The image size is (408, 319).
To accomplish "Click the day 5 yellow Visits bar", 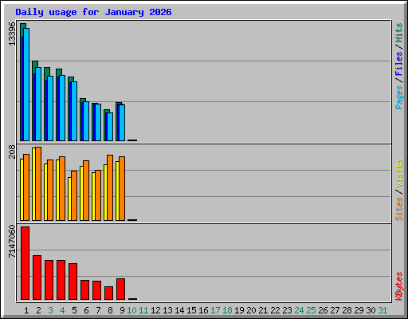I will (x=69, y=199).
